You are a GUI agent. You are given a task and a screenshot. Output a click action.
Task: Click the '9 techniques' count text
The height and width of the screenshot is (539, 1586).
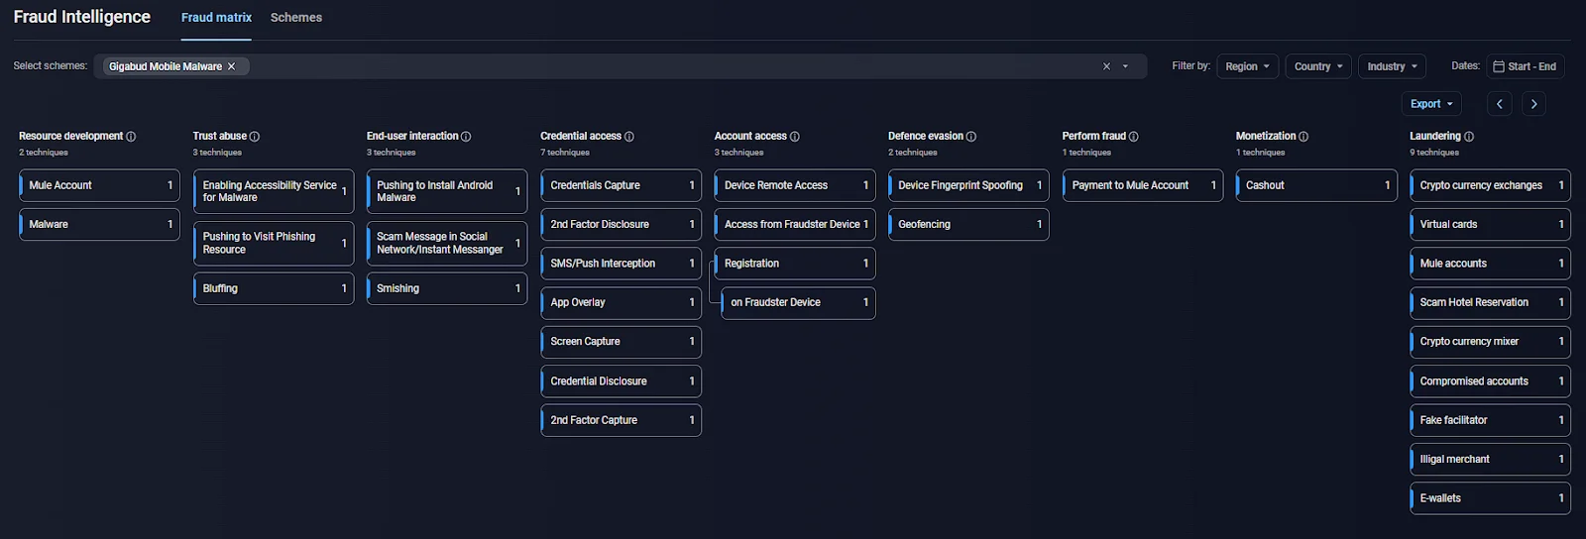[1434, 153]
